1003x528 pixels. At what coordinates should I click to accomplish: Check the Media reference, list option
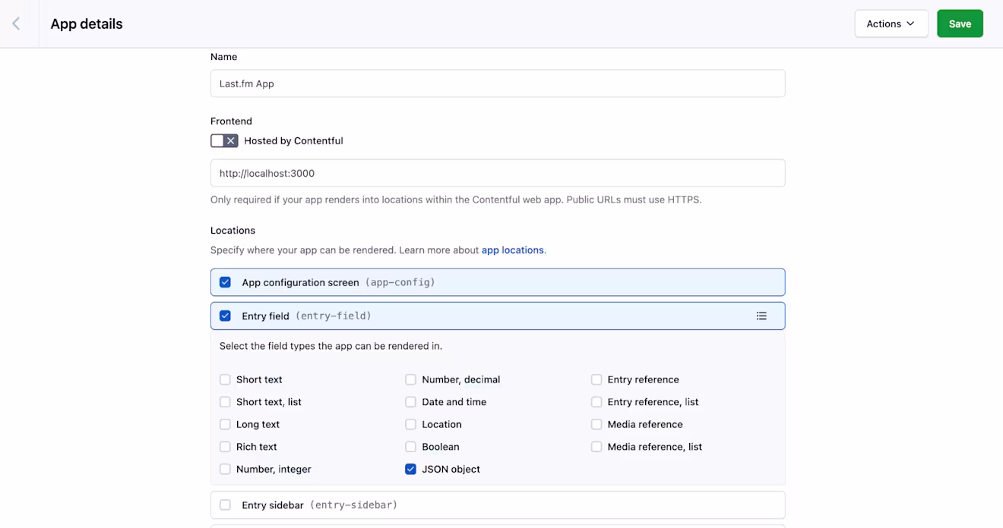click(x=596, y=447)
